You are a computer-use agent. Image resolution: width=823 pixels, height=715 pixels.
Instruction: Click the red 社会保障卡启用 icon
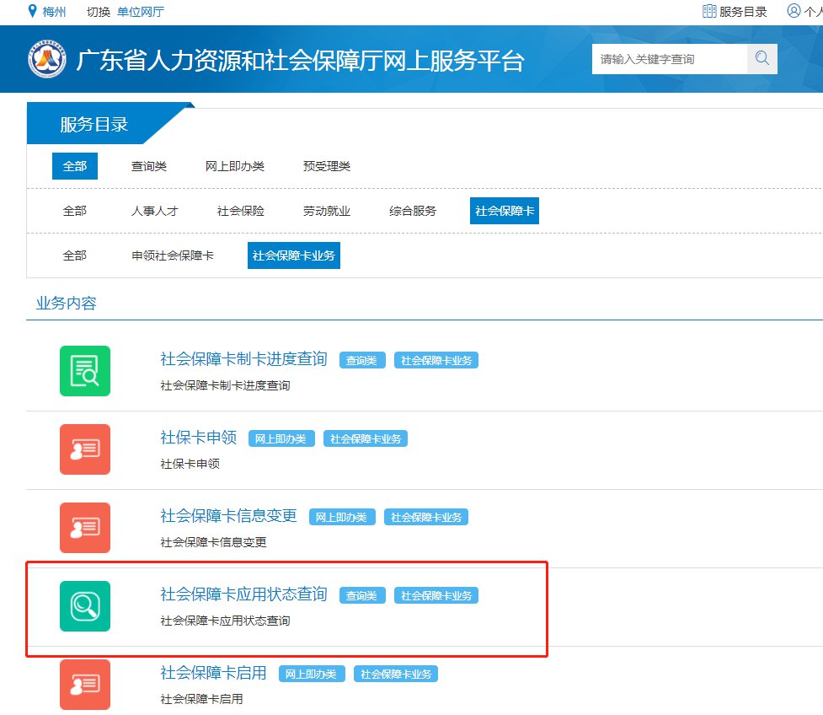pos(85,684)
